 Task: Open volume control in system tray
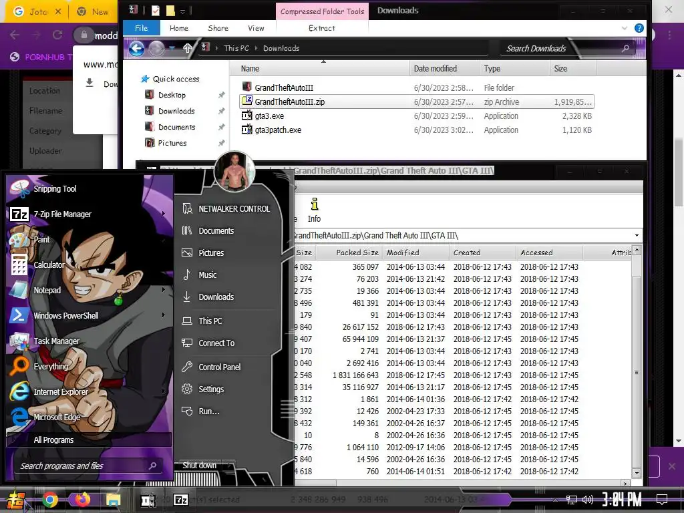[588, 500]
